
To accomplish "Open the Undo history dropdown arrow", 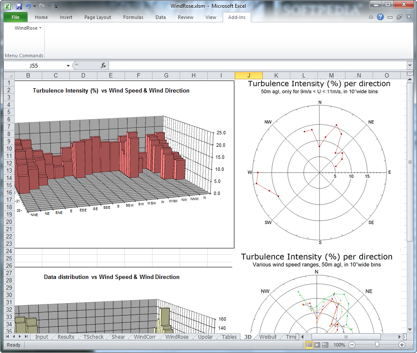I will click(x=34, y=6).
